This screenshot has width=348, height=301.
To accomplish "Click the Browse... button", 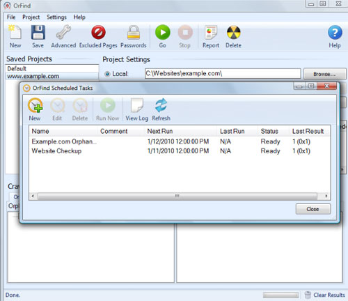I will point(324,74).
